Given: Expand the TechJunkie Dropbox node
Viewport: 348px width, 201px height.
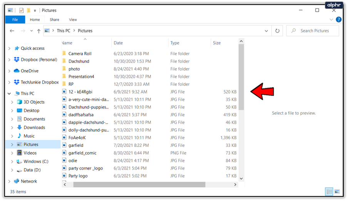Looking at the screenshot, I should (x=9, y=82).
